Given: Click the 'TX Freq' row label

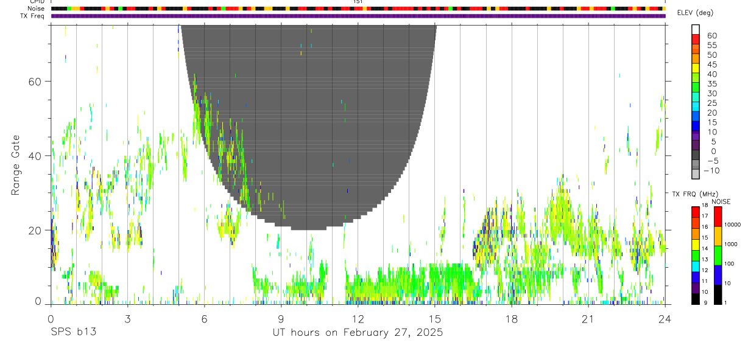Looking at the screenshot, I should tap(32, 16).
